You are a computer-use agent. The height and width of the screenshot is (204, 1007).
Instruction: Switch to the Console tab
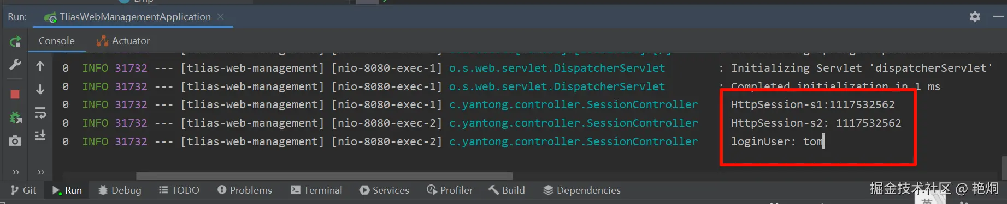click(x=57, y=41)
